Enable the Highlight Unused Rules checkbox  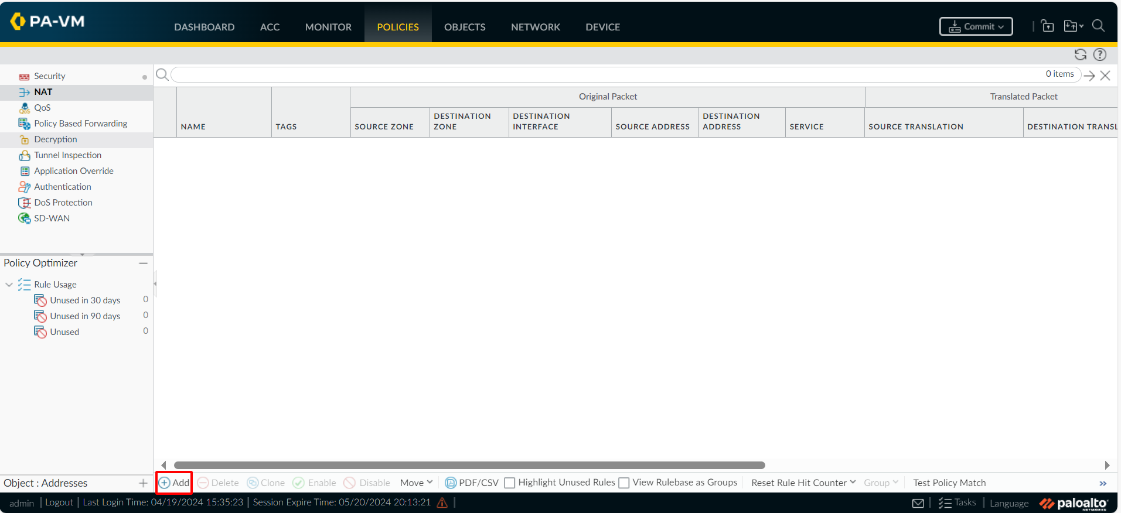510,483
